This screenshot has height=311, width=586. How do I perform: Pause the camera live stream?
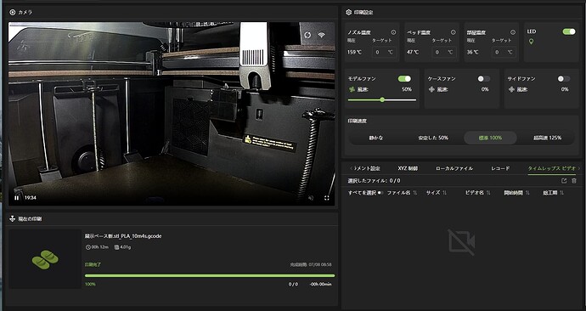[x=16, y=198]
